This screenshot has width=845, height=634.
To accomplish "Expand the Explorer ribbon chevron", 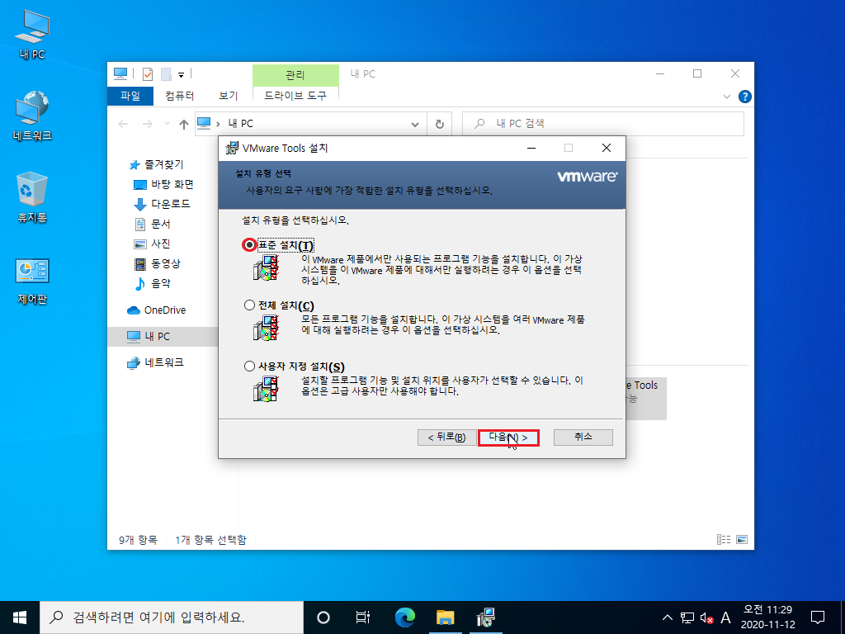I will [x=726, y=97].
